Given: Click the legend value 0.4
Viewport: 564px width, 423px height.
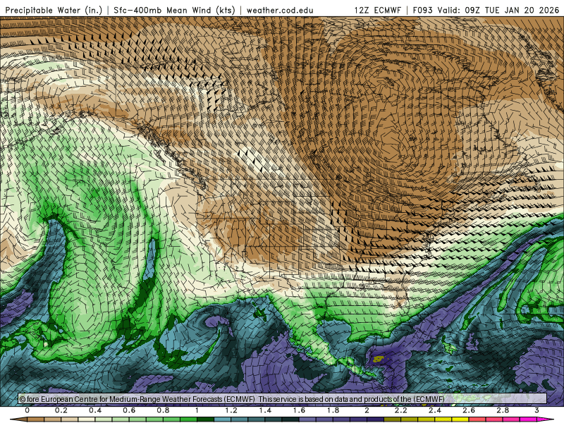Looking at the screenshot, I should (95, 410).
